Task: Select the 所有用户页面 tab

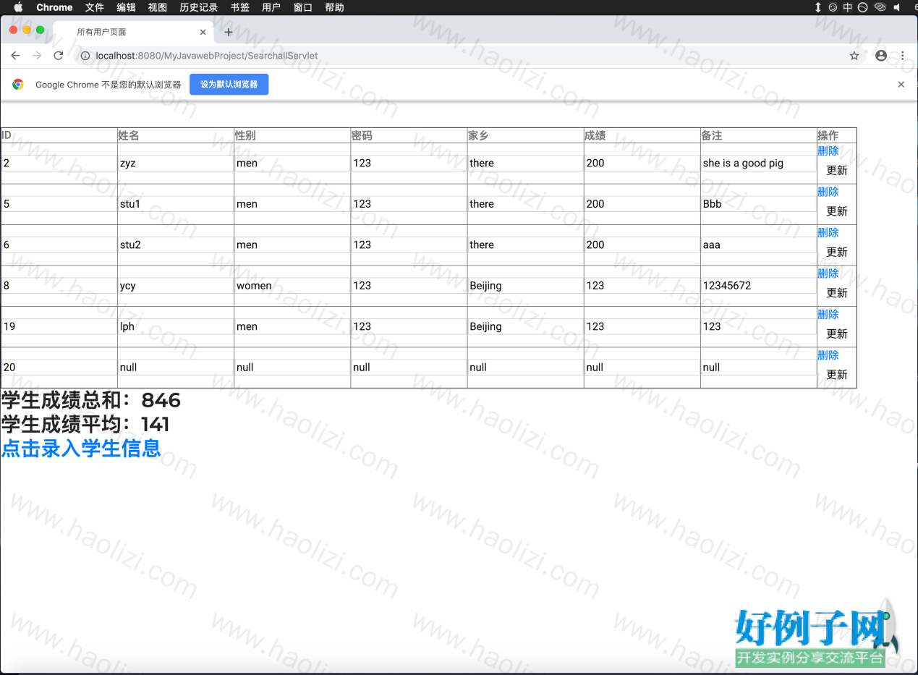Action: coord(134,32)
